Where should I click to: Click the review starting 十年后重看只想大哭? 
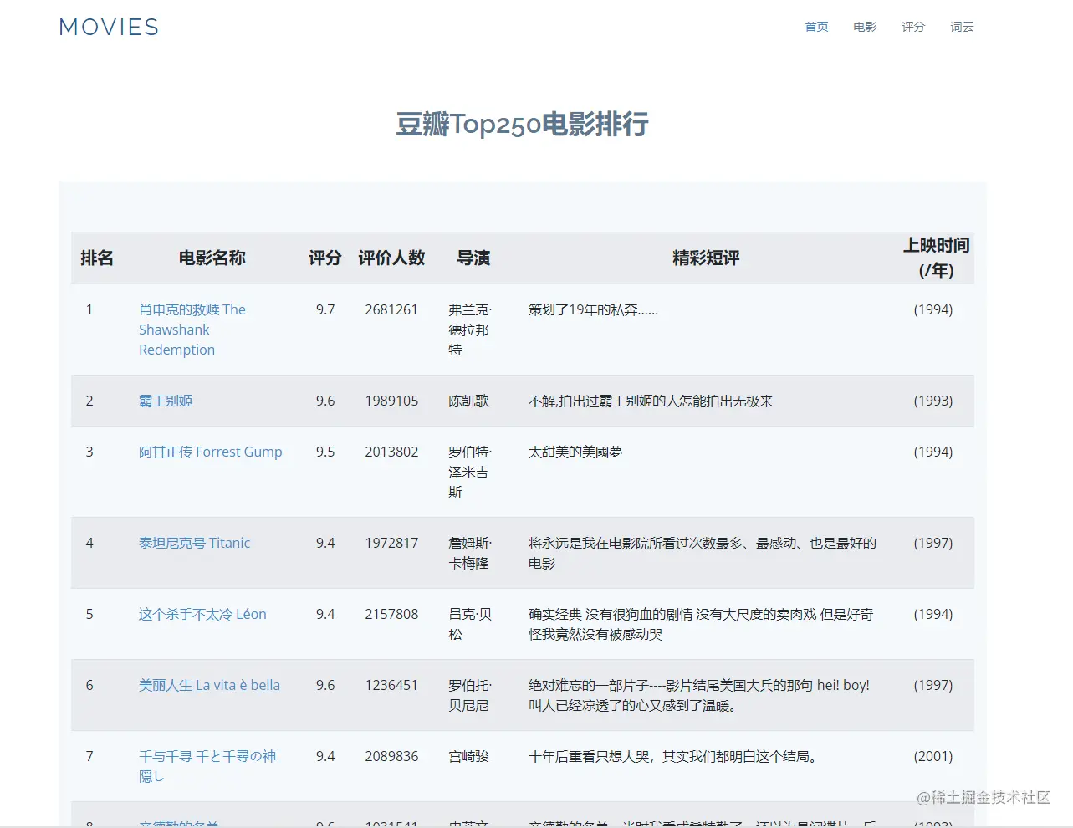coord(674,756)
